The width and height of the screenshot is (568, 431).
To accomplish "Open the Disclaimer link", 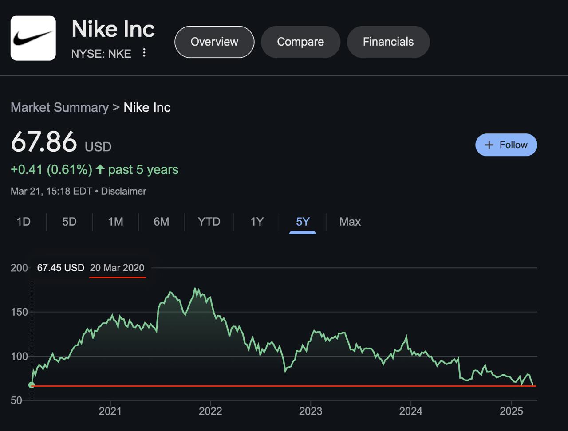I will click(123, 191).
